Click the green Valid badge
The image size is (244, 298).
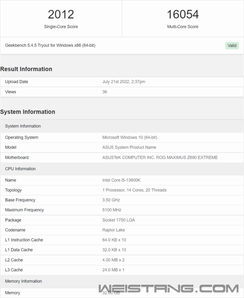coord(232,46)
